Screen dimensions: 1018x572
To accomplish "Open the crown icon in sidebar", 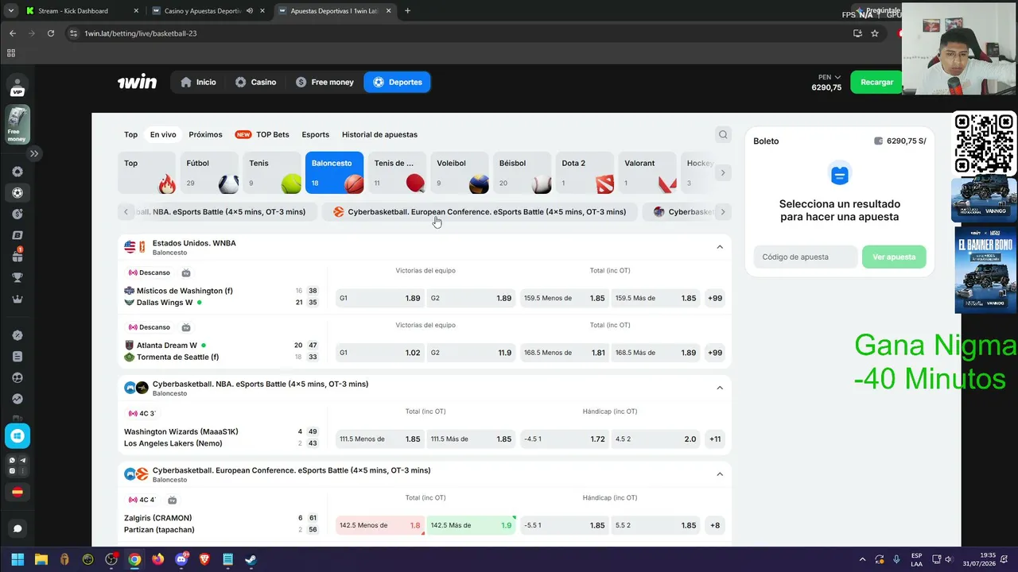I will [17, 300].
